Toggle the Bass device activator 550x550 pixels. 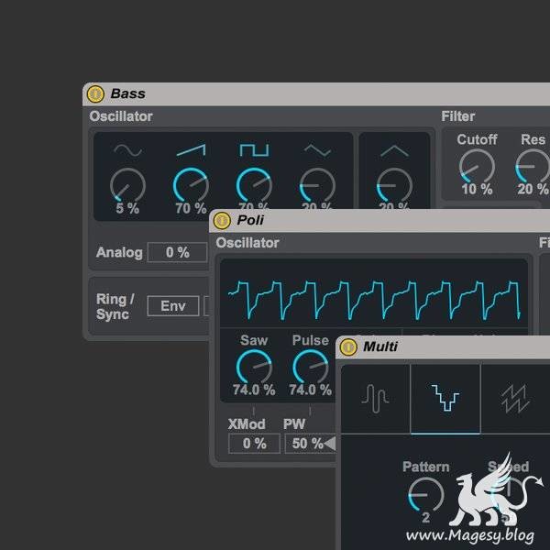tap(95, 93)
